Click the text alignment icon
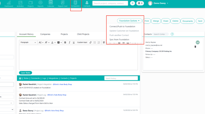Image resolution: width=205 pixels, height=114 pixels. coord(104,42)
